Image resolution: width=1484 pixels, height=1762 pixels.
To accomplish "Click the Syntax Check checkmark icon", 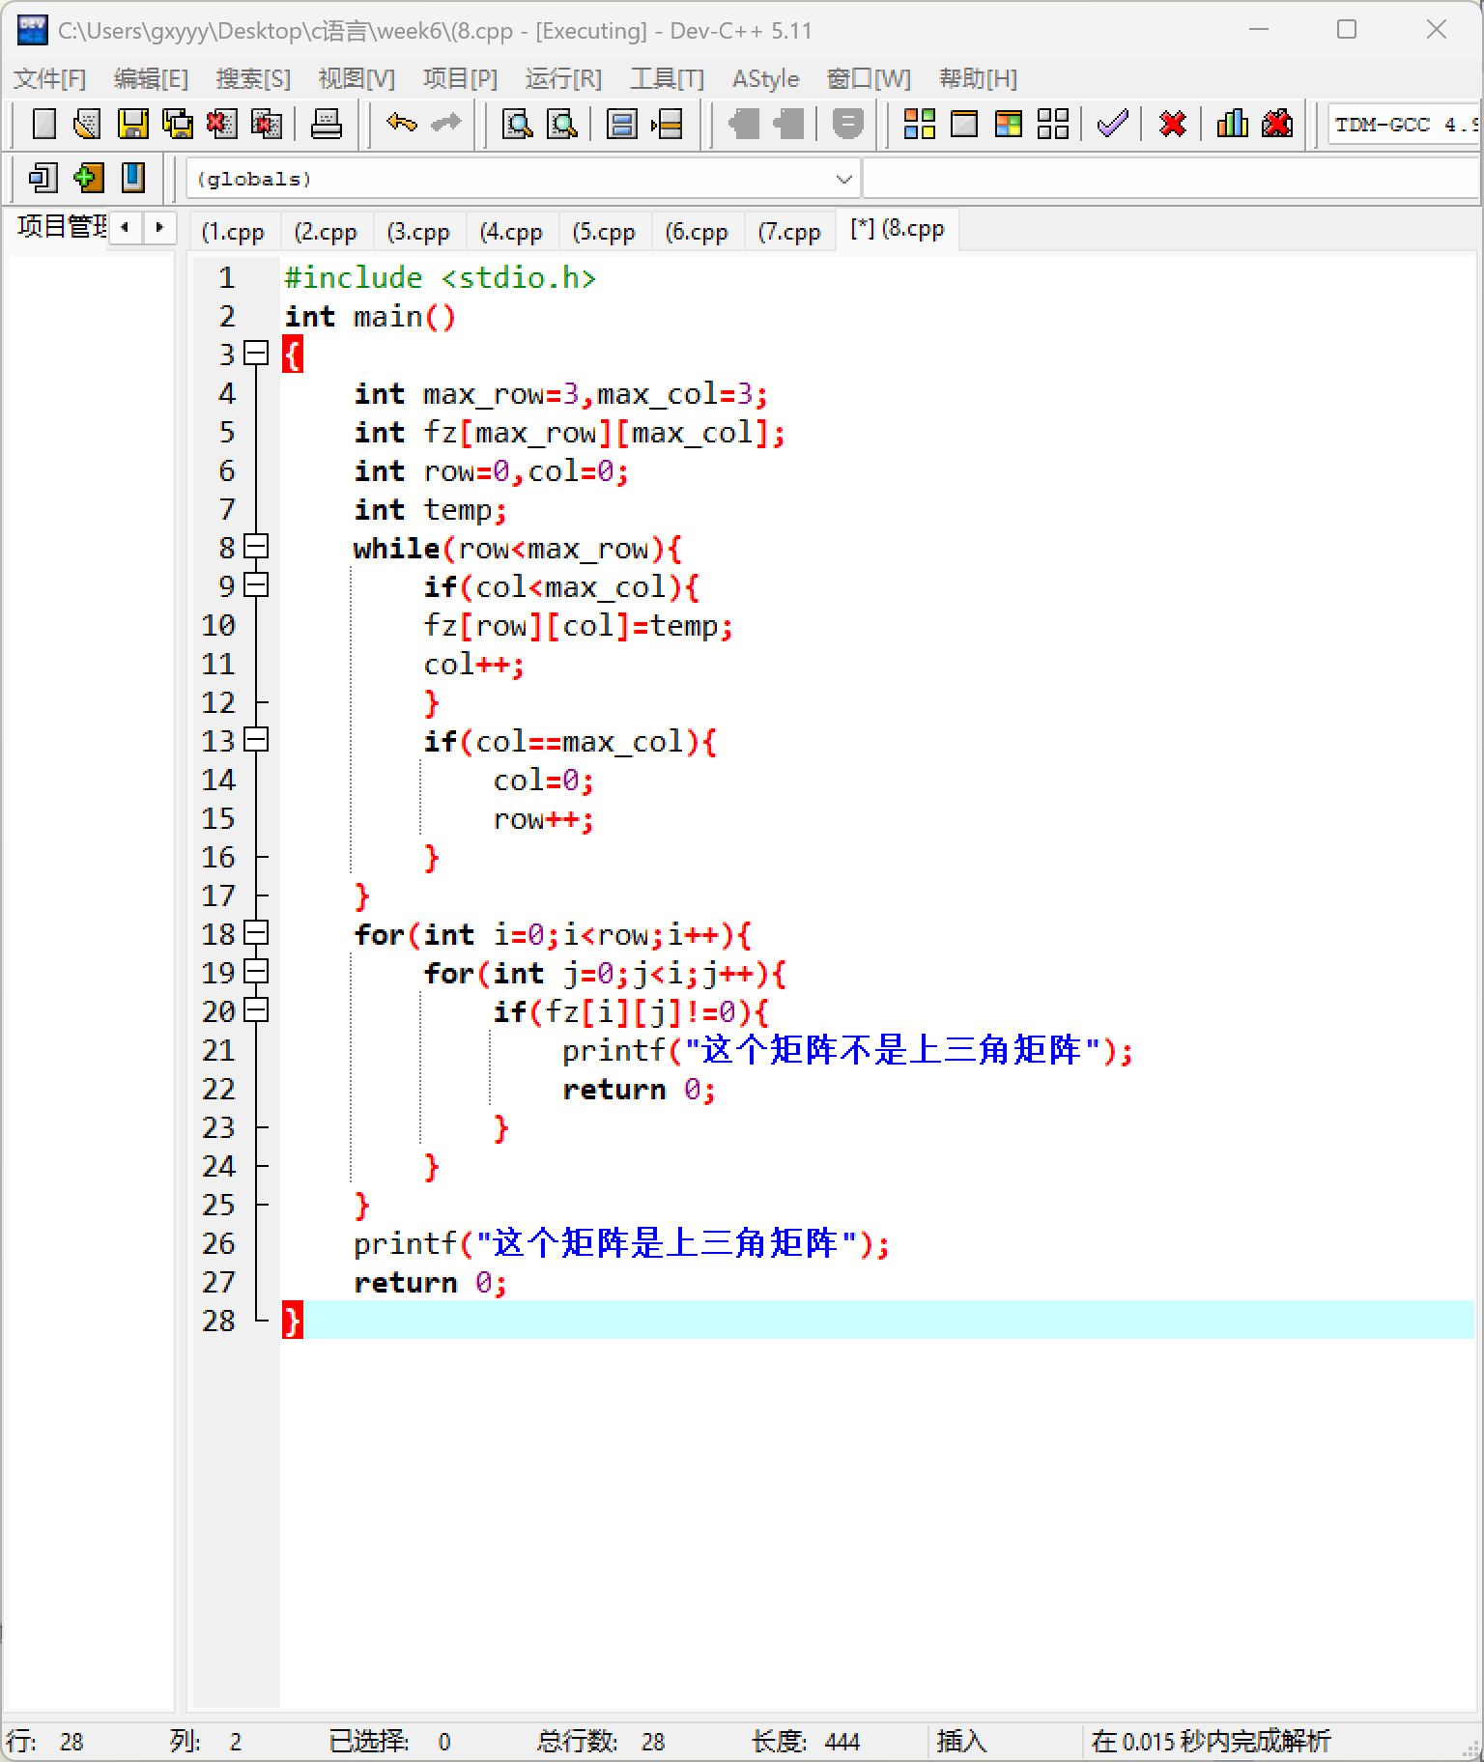I will pos(1113,124).
